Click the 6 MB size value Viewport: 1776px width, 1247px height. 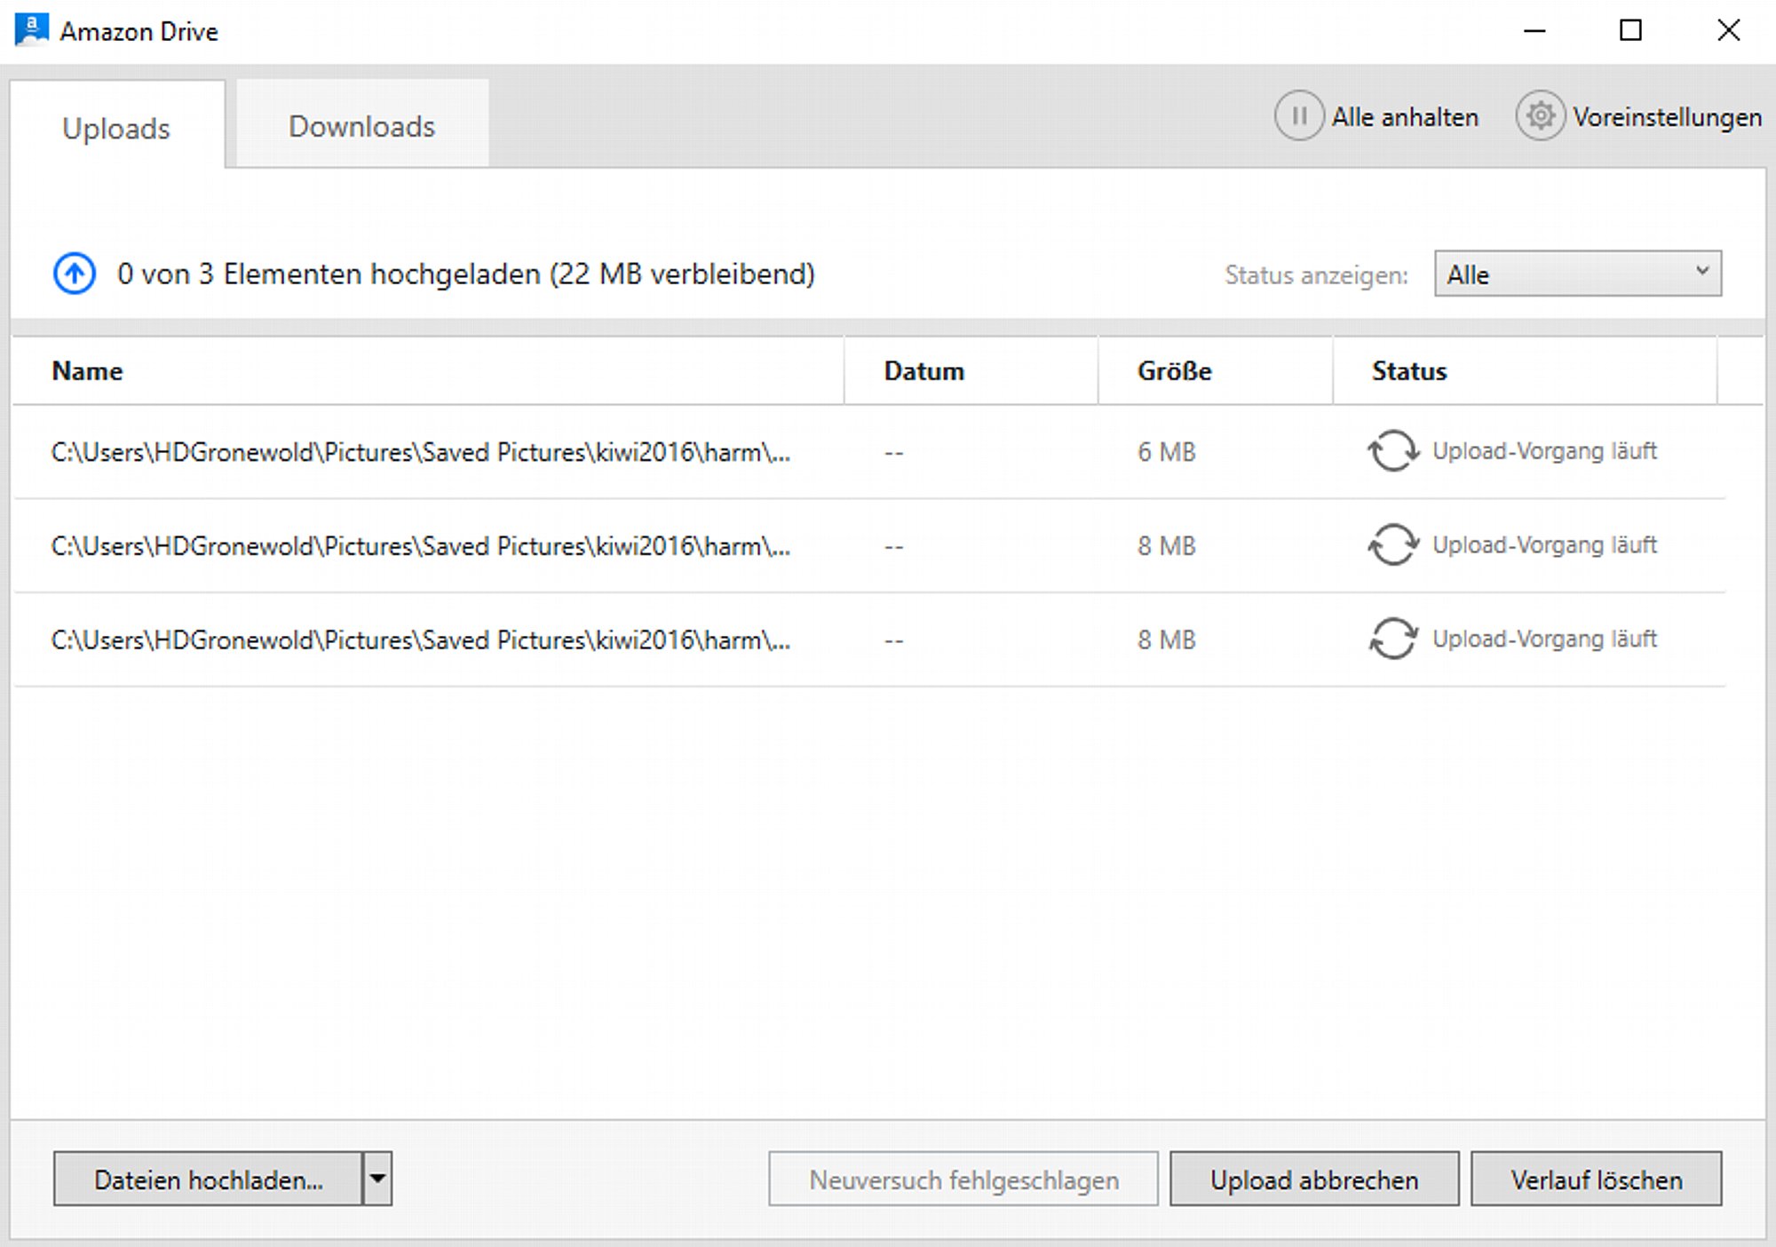click(1167, 452)
